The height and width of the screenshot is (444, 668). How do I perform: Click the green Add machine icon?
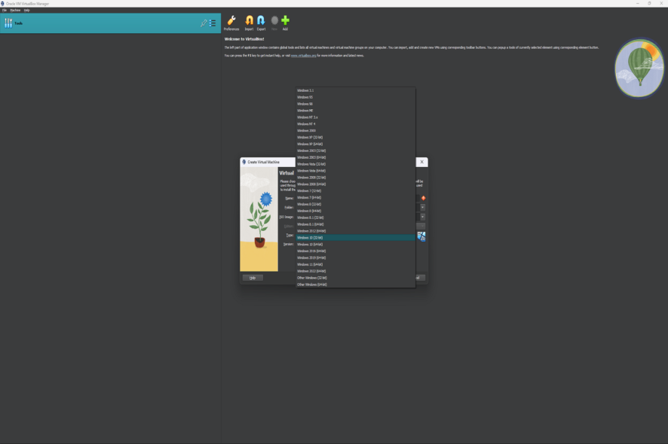(x=285, y=20)
